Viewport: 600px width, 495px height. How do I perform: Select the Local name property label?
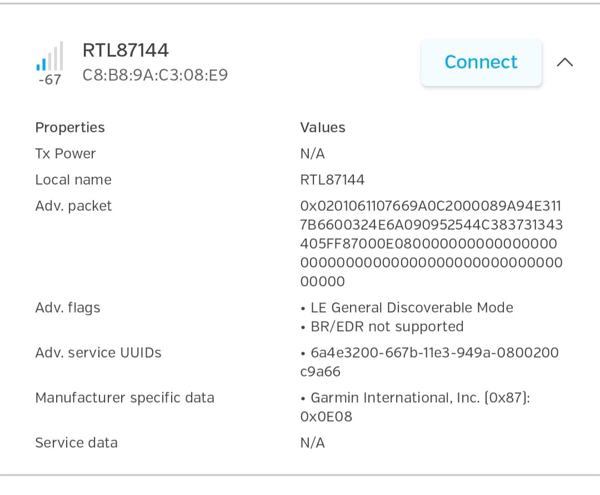(73, 180)
